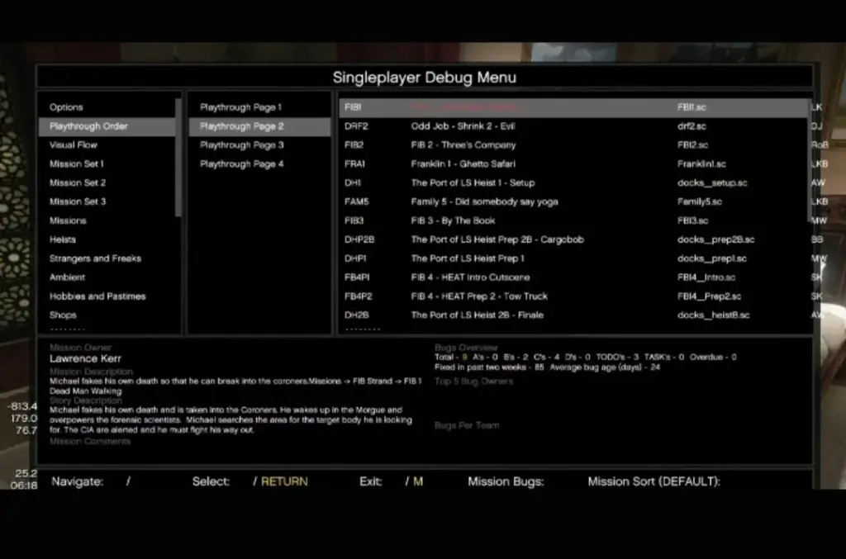Viewport: 846px width, 559px height.
Task: Switch to Playthrough Page 3
Action: tap(242, 145)
